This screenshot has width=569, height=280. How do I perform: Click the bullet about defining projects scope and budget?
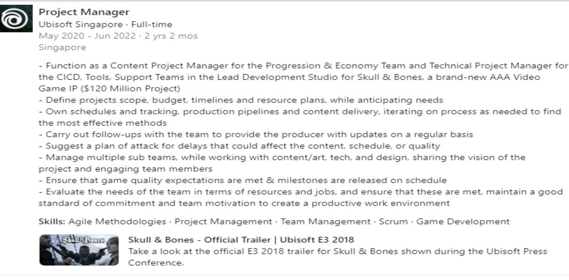[241, 100]
